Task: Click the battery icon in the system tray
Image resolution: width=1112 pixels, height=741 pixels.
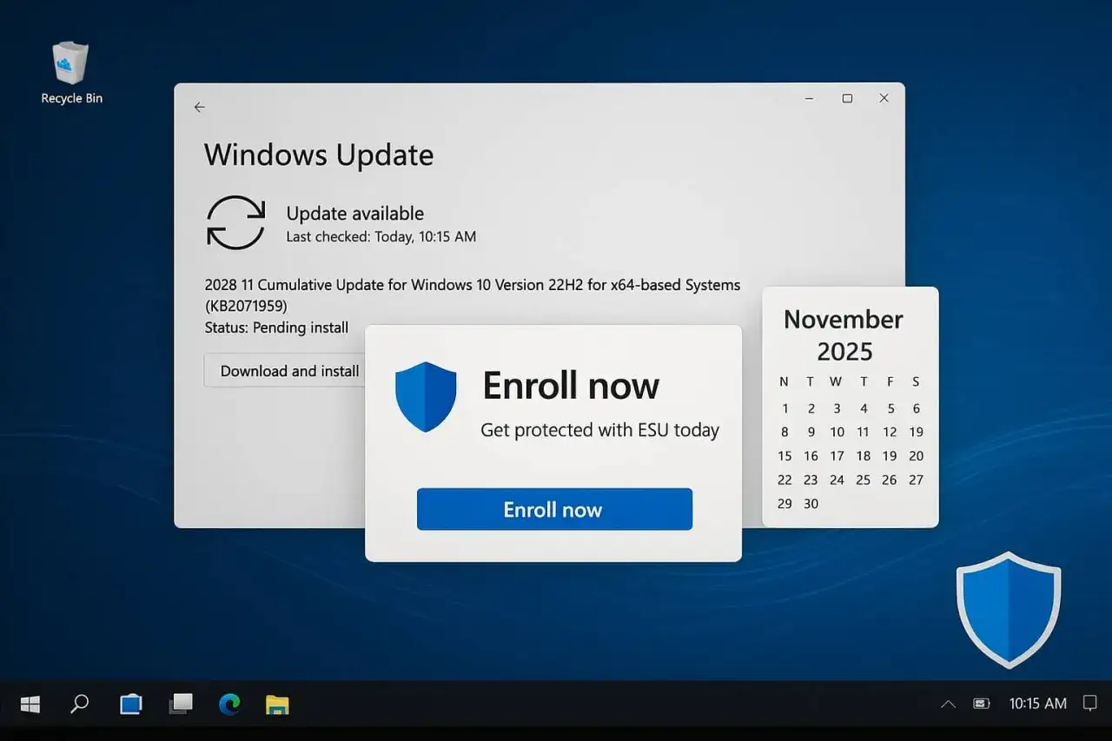Action: coord(981,704)
